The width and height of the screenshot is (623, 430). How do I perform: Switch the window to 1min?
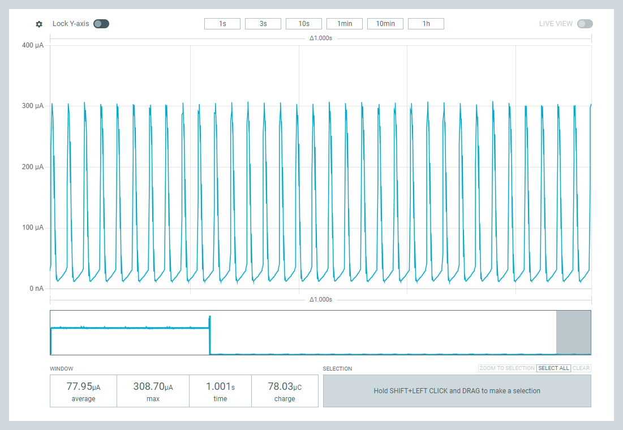point(345,24)
